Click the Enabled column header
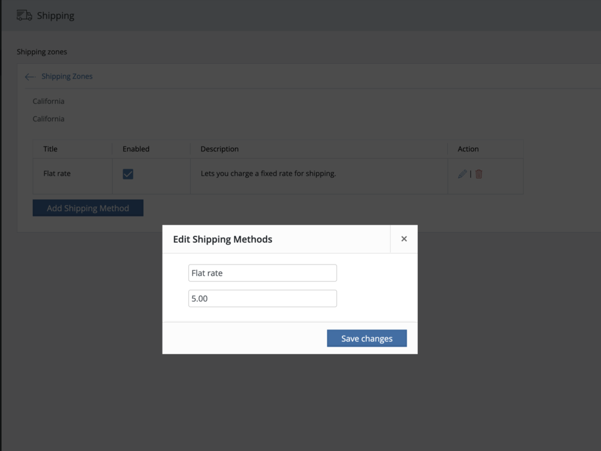 point(136,149)
